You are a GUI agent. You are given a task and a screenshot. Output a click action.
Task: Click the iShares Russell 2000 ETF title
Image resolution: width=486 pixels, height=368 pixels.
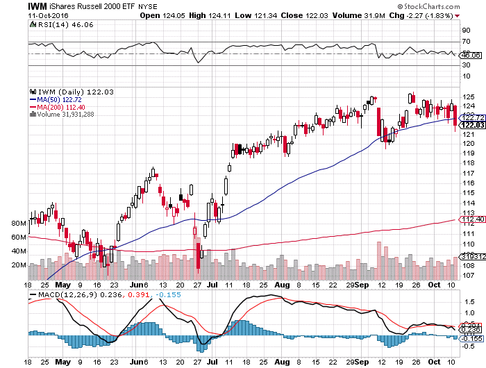coord(92,6)
